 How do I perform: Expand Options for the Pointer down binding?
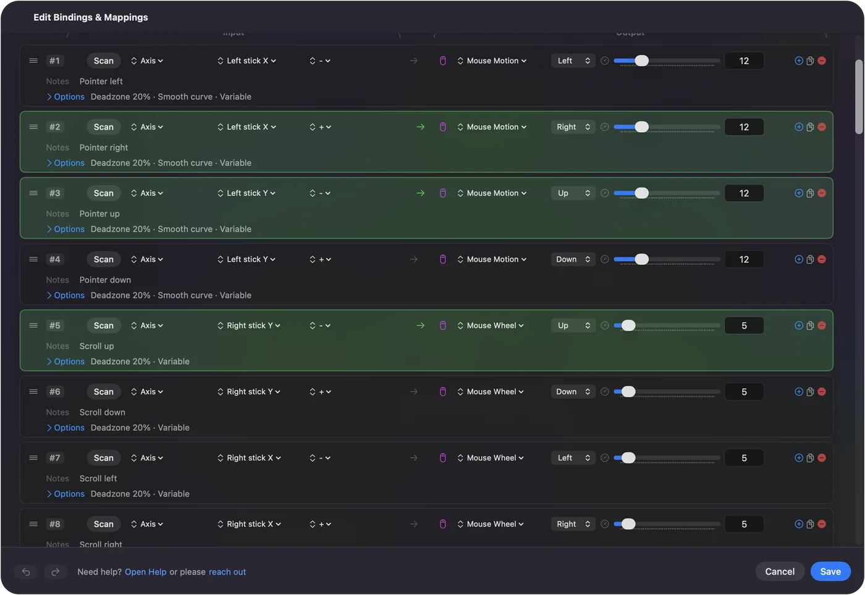65,296
